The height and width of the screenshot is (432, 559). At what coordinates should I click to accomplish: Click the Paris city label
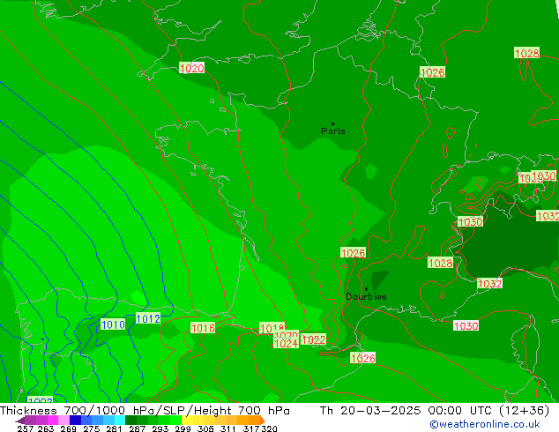(x=333, y=131)
